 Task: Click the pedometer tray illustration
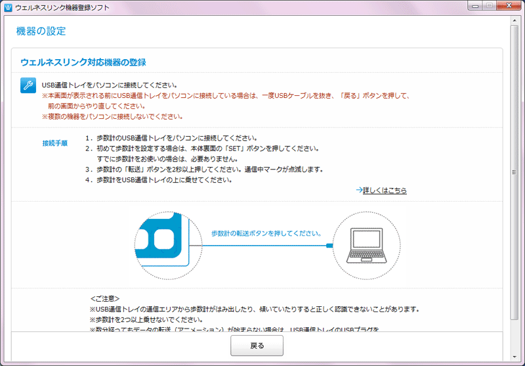[x=169, y=245]
